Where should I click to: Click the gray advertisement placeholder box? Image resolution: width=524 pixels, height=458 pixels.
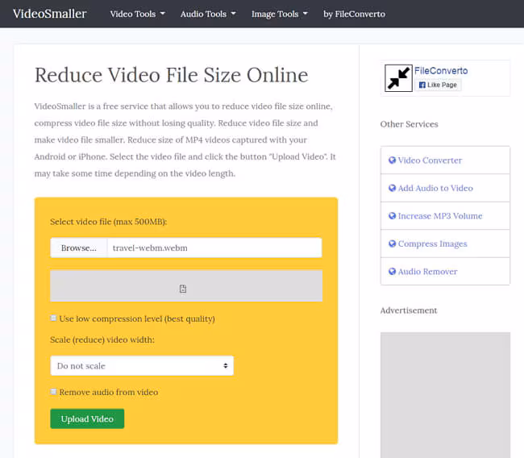445,395
